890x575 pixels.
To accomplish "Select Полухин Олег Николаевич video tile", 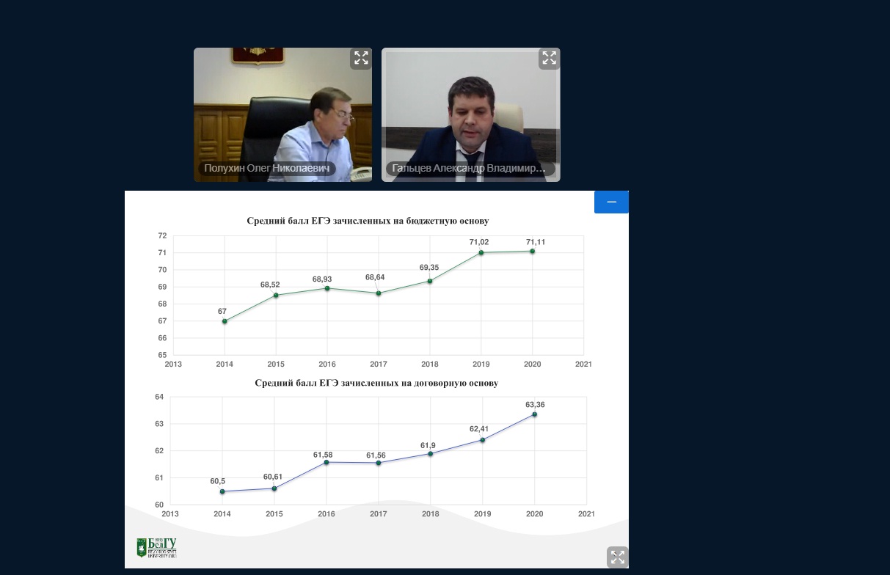I will tap(282, 110).
